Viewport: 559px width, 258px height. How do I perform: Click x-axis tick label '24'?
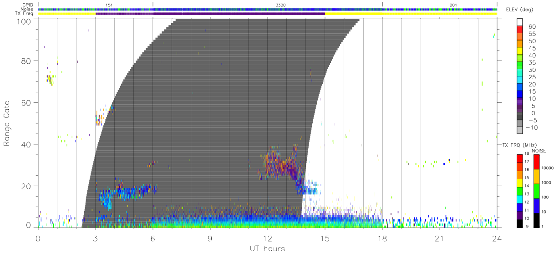point(497,239)
